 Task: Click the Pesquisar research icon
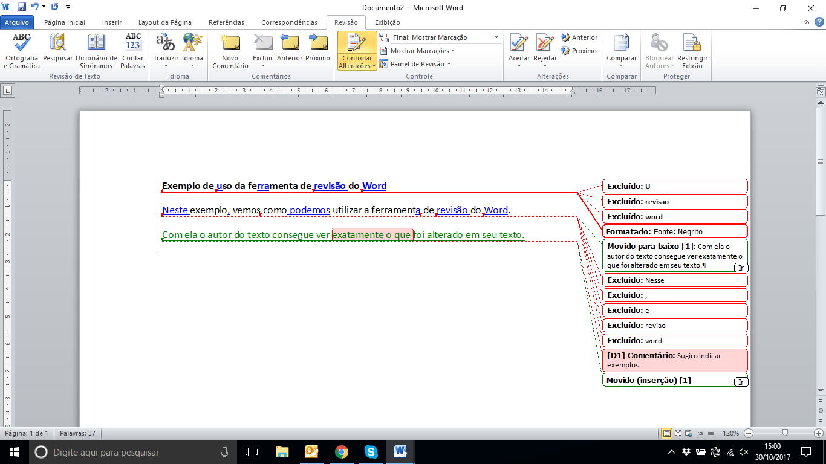pos(58,43)
